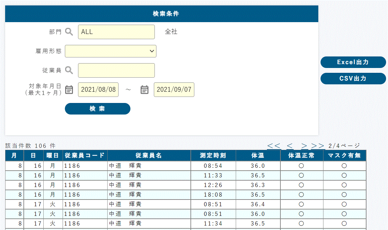This screenshot has width=388, height=230.
Task: Jump to first page with << link
Action: (x=274, y=146)
